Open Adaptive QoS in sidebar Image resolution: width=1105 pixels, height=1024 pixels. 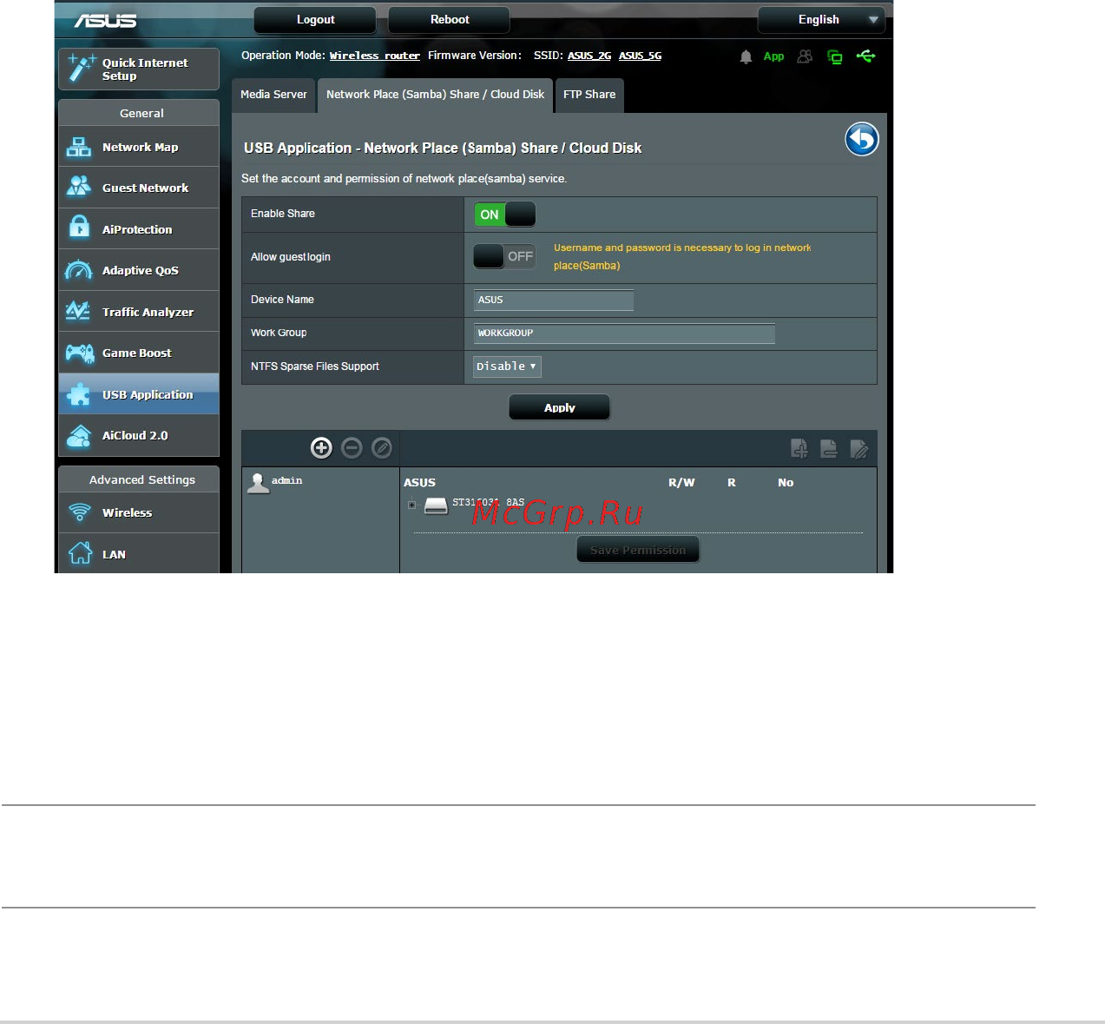click(x=139, y=270)
